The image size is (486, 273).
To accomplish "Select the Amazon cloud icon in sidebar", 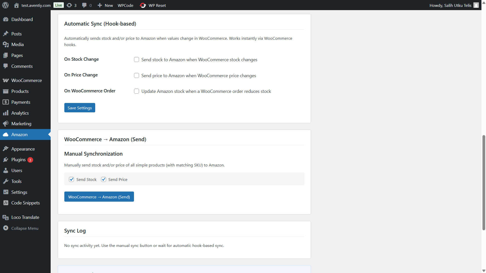I will 6,134.
